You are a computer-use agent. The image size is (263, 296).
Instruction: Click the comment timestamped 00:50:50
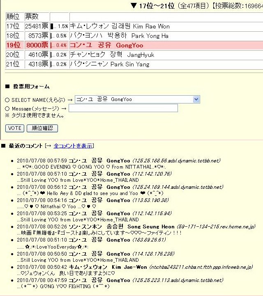[96, 254]
